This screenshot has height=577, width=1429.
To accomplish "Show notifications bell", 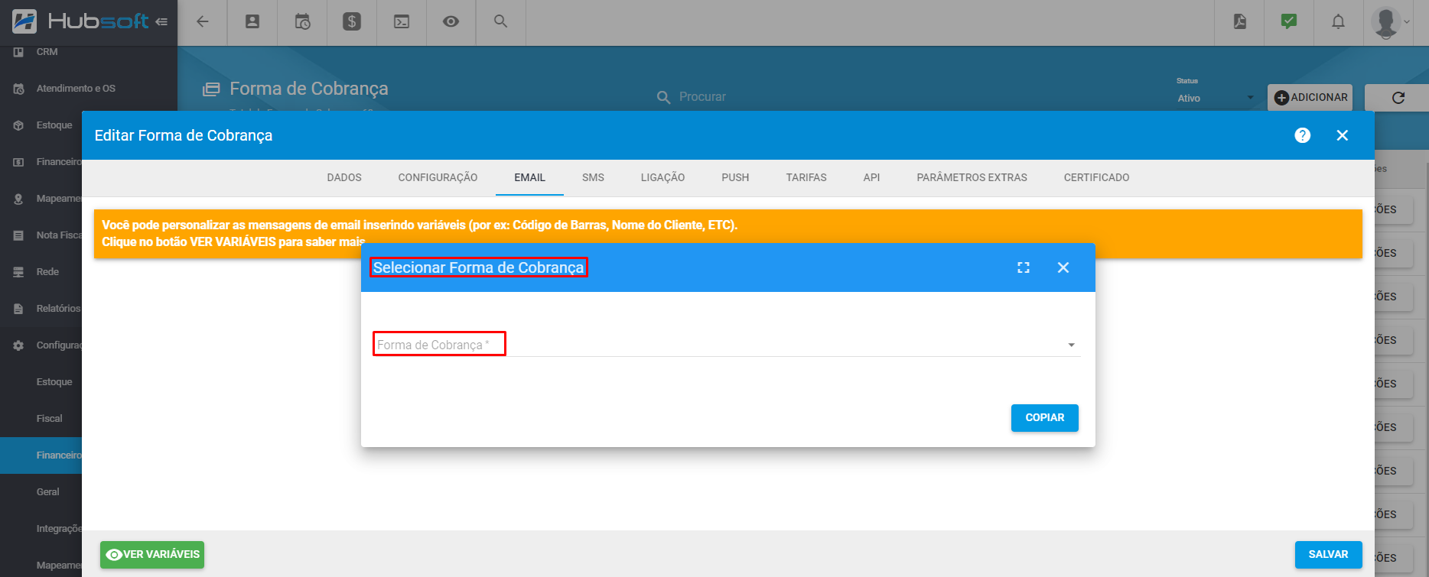I will click(1338, 21).
